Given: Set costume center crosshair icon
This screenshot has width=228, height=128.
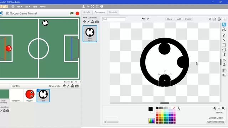Looking at the screenshot, I should (x=224, y=19).
